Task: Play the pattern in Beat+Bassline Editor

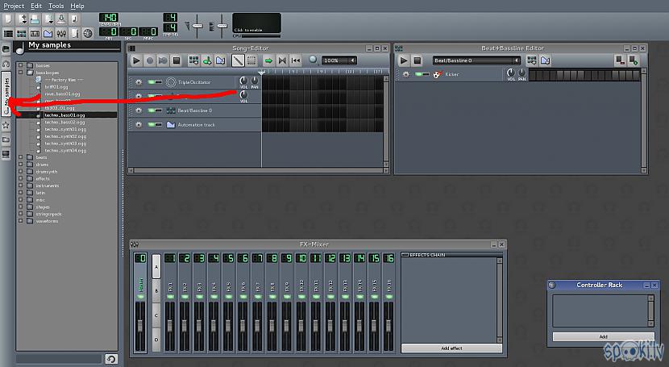Action: tap(404, 60)
